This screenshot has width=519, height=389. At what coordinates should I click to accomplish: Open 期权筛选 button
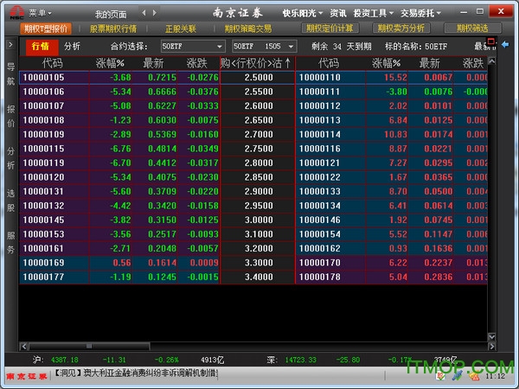click(x=472, y=29)
